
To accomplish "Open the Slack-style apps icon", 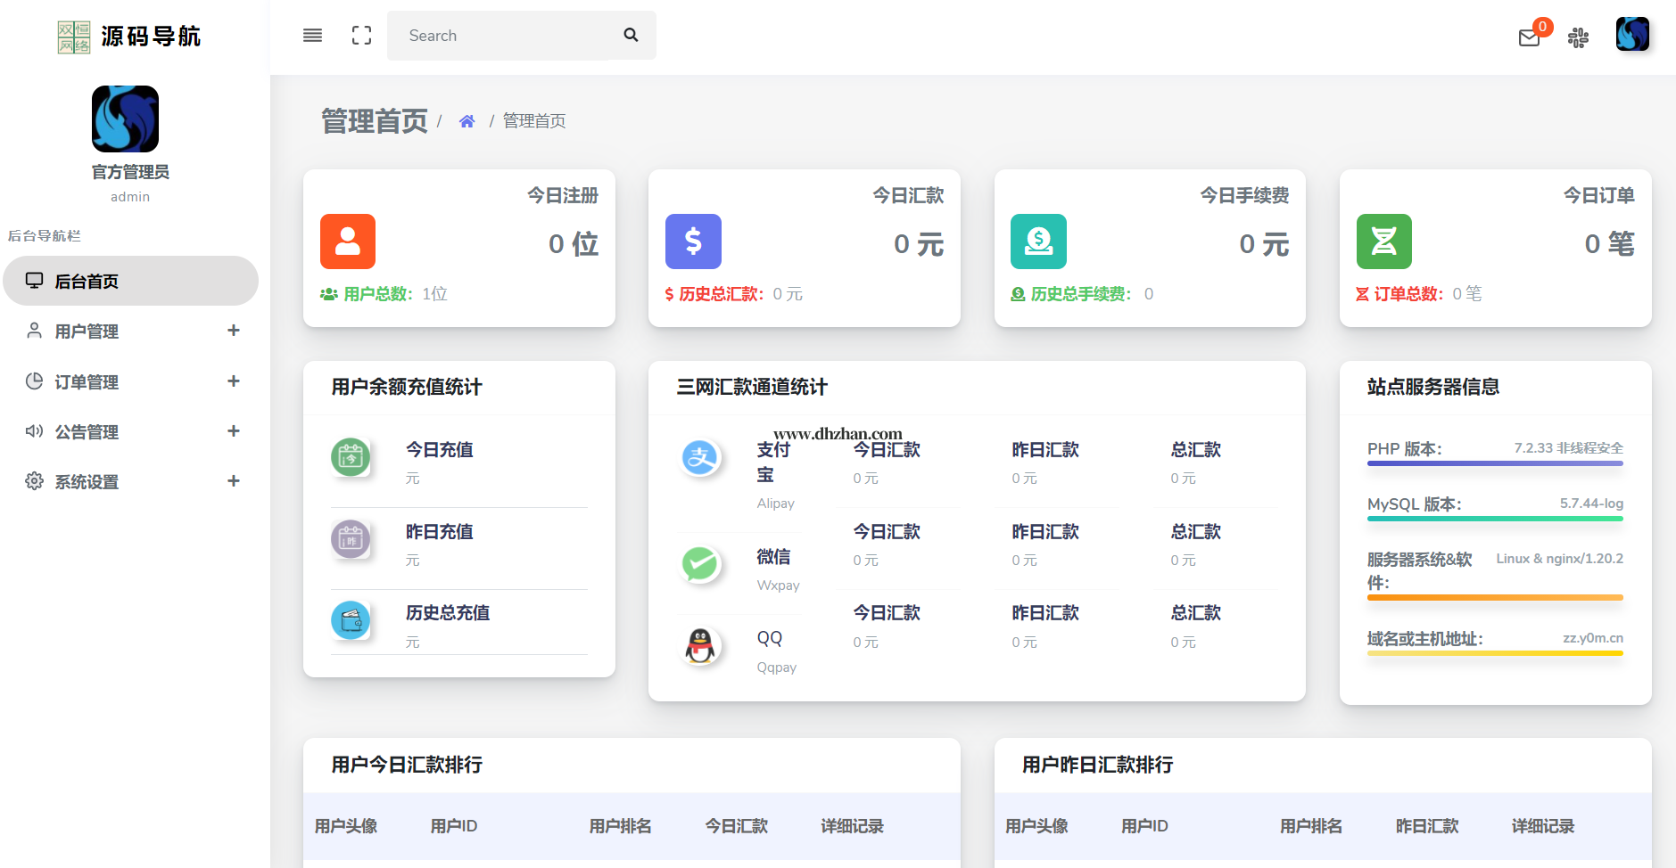I will [x=1578, y=37].
